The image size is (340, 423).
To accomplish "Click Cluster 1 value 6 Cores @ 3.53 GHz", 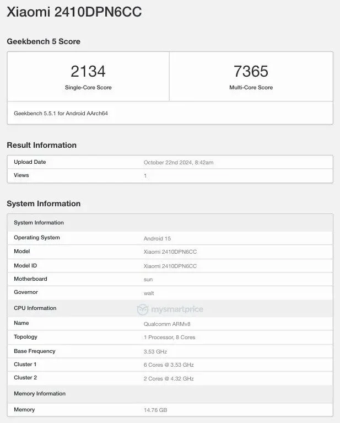I will tap(169, 365).
